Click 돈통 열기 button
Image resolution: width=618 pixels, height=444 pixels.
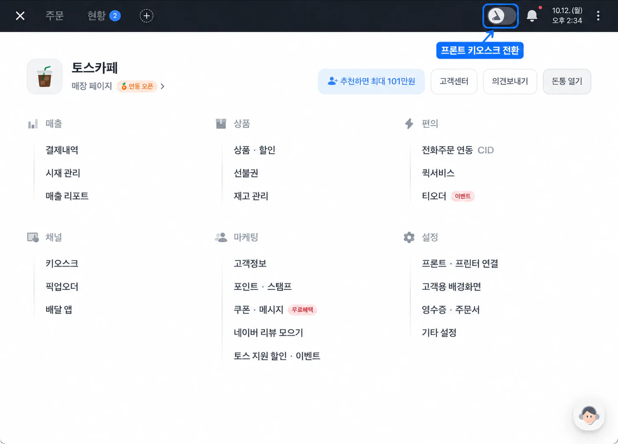567,81
